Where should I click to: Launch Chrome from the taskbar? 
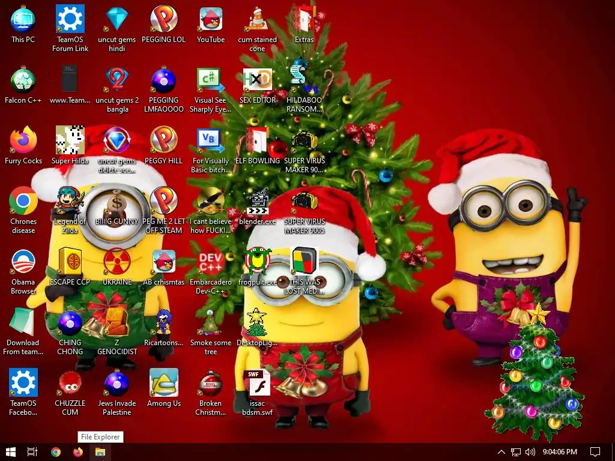[x=56, y=452]
